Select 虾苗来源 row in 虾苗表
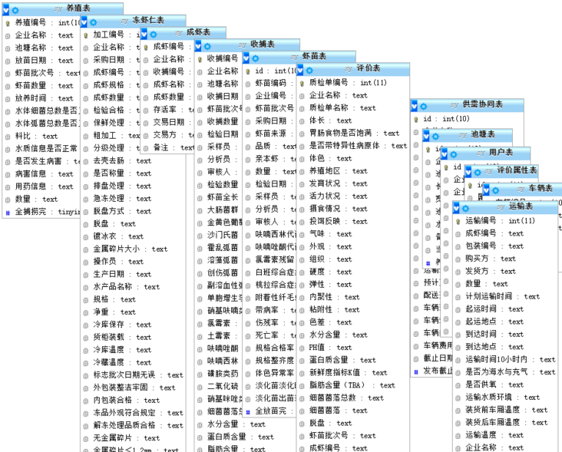Screen dimensions: 562x452 269,134
